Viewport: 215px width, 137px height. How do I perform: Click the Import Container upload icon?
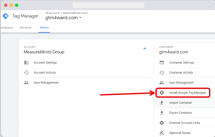tap(162, 103)
